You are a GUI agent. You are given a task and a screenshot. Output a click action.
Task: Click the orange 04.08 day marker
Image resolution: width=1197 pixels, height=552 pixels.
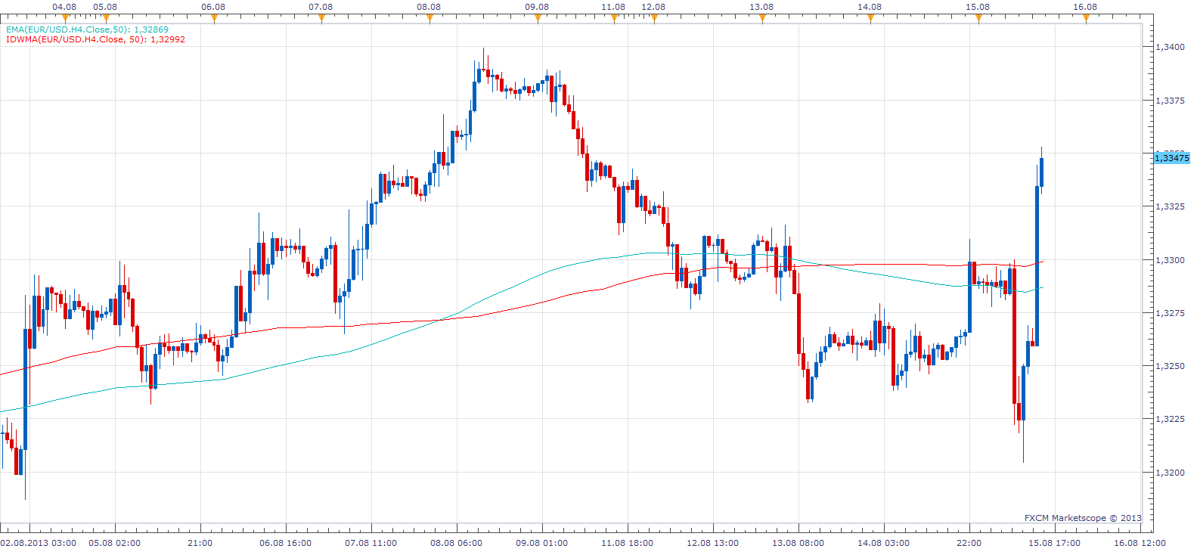65,17
